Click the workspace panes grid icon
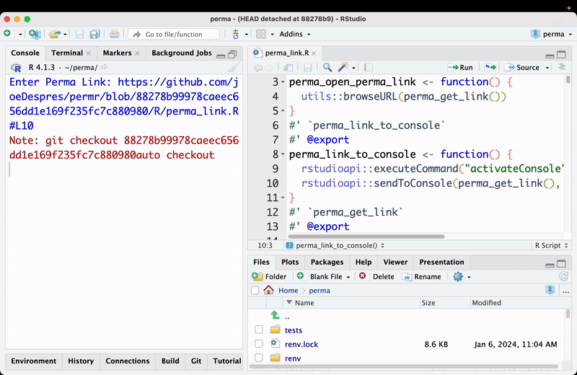Screen dimensions: 577x375 pyautogui.click(x=261, y=34)
